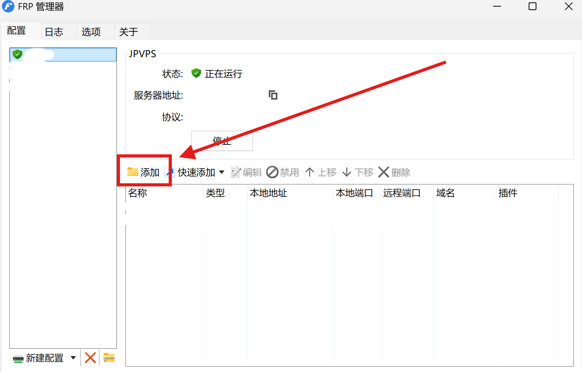The image size is (582, 372).
Task: Click the Edit (编辑) toolbar icon
Action: click(236, 172)
